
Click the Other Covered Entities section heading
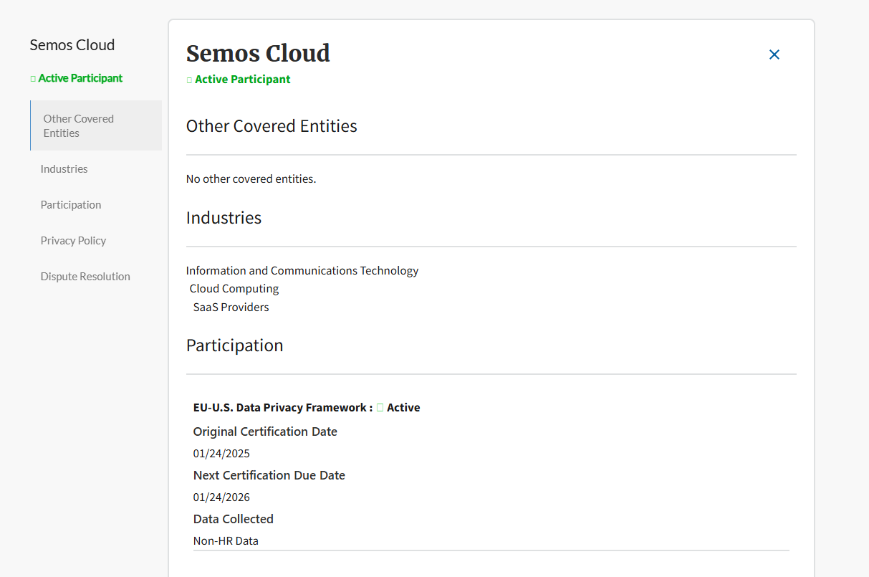tap(271, 125)
